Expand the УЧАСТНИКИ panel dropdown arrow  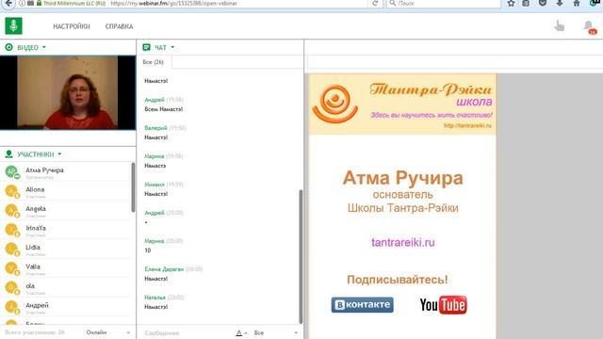(x=59, y=154)
